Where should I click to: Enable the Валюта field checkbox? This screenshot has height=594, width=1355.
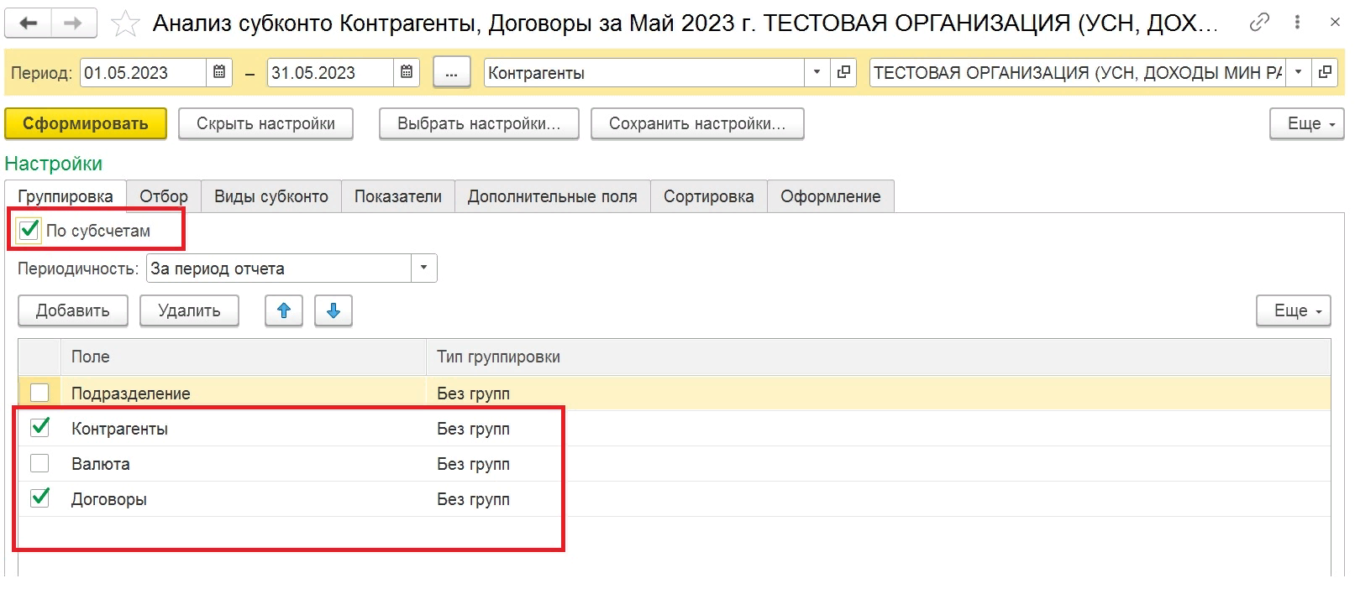pos(39,463)
